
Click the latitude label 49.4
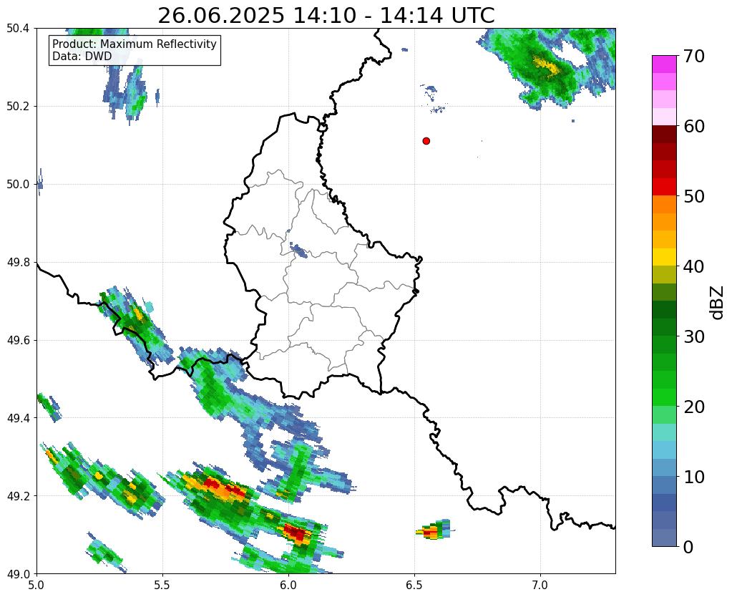[18, 418]
